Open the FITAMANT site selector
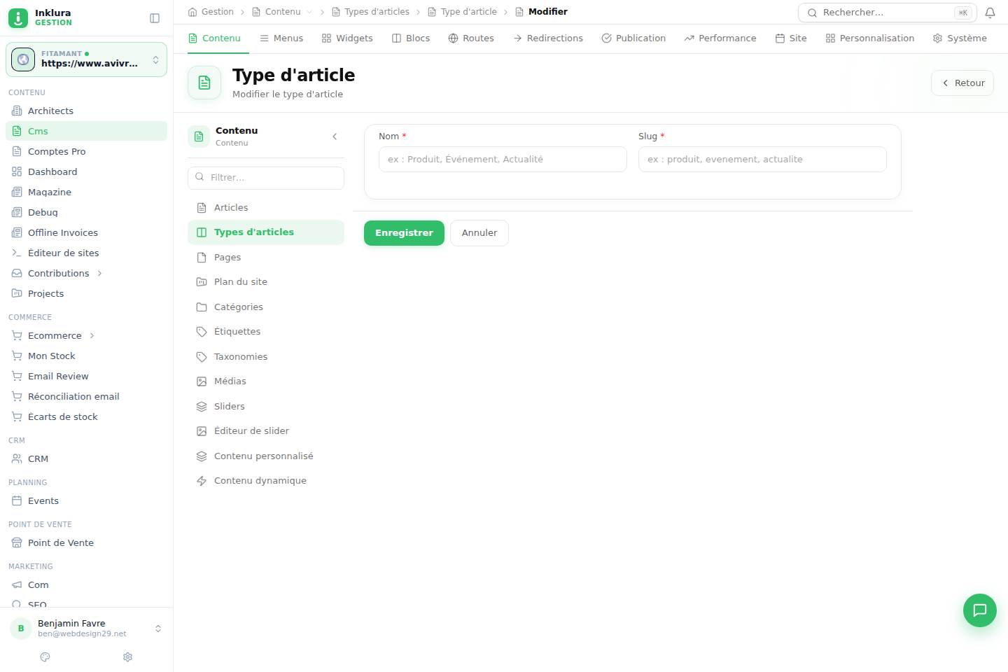1008x672 pixels. point(86,59)
